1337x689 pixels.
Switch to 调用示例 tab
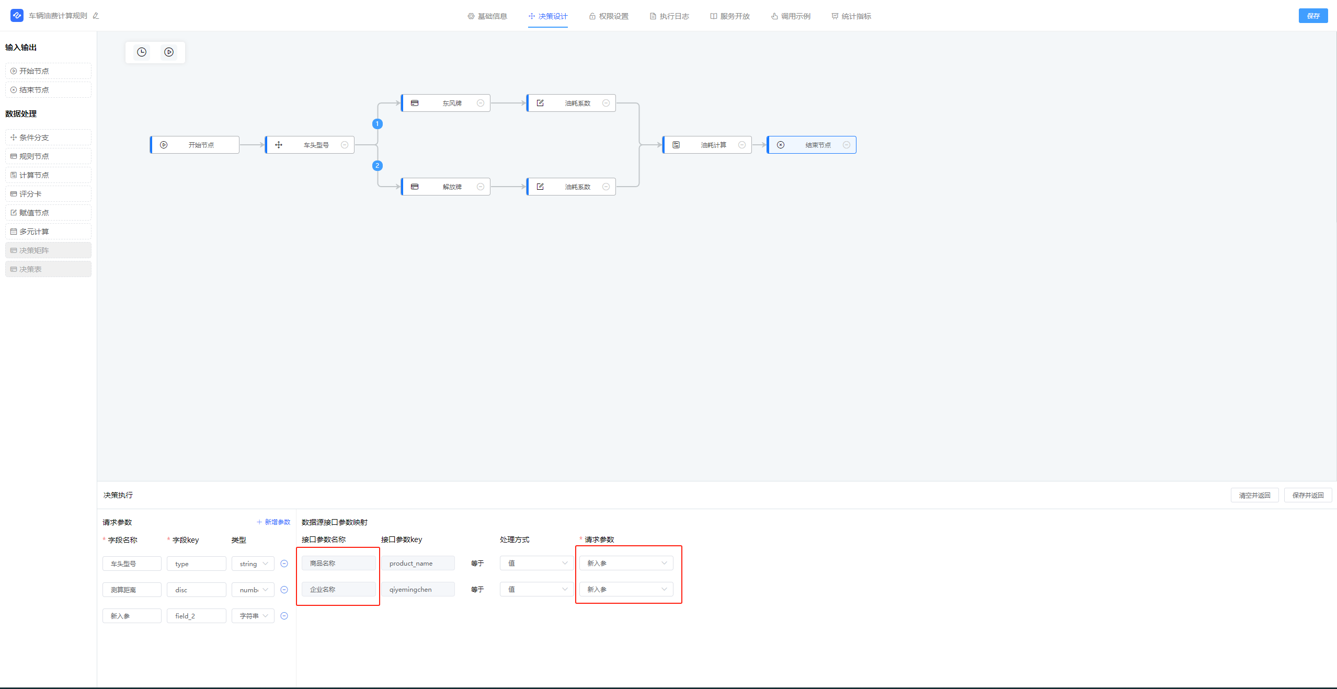(791, 16)
